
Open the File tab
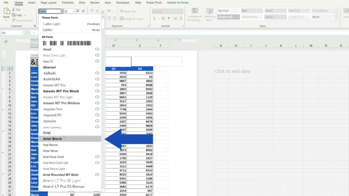6,3
